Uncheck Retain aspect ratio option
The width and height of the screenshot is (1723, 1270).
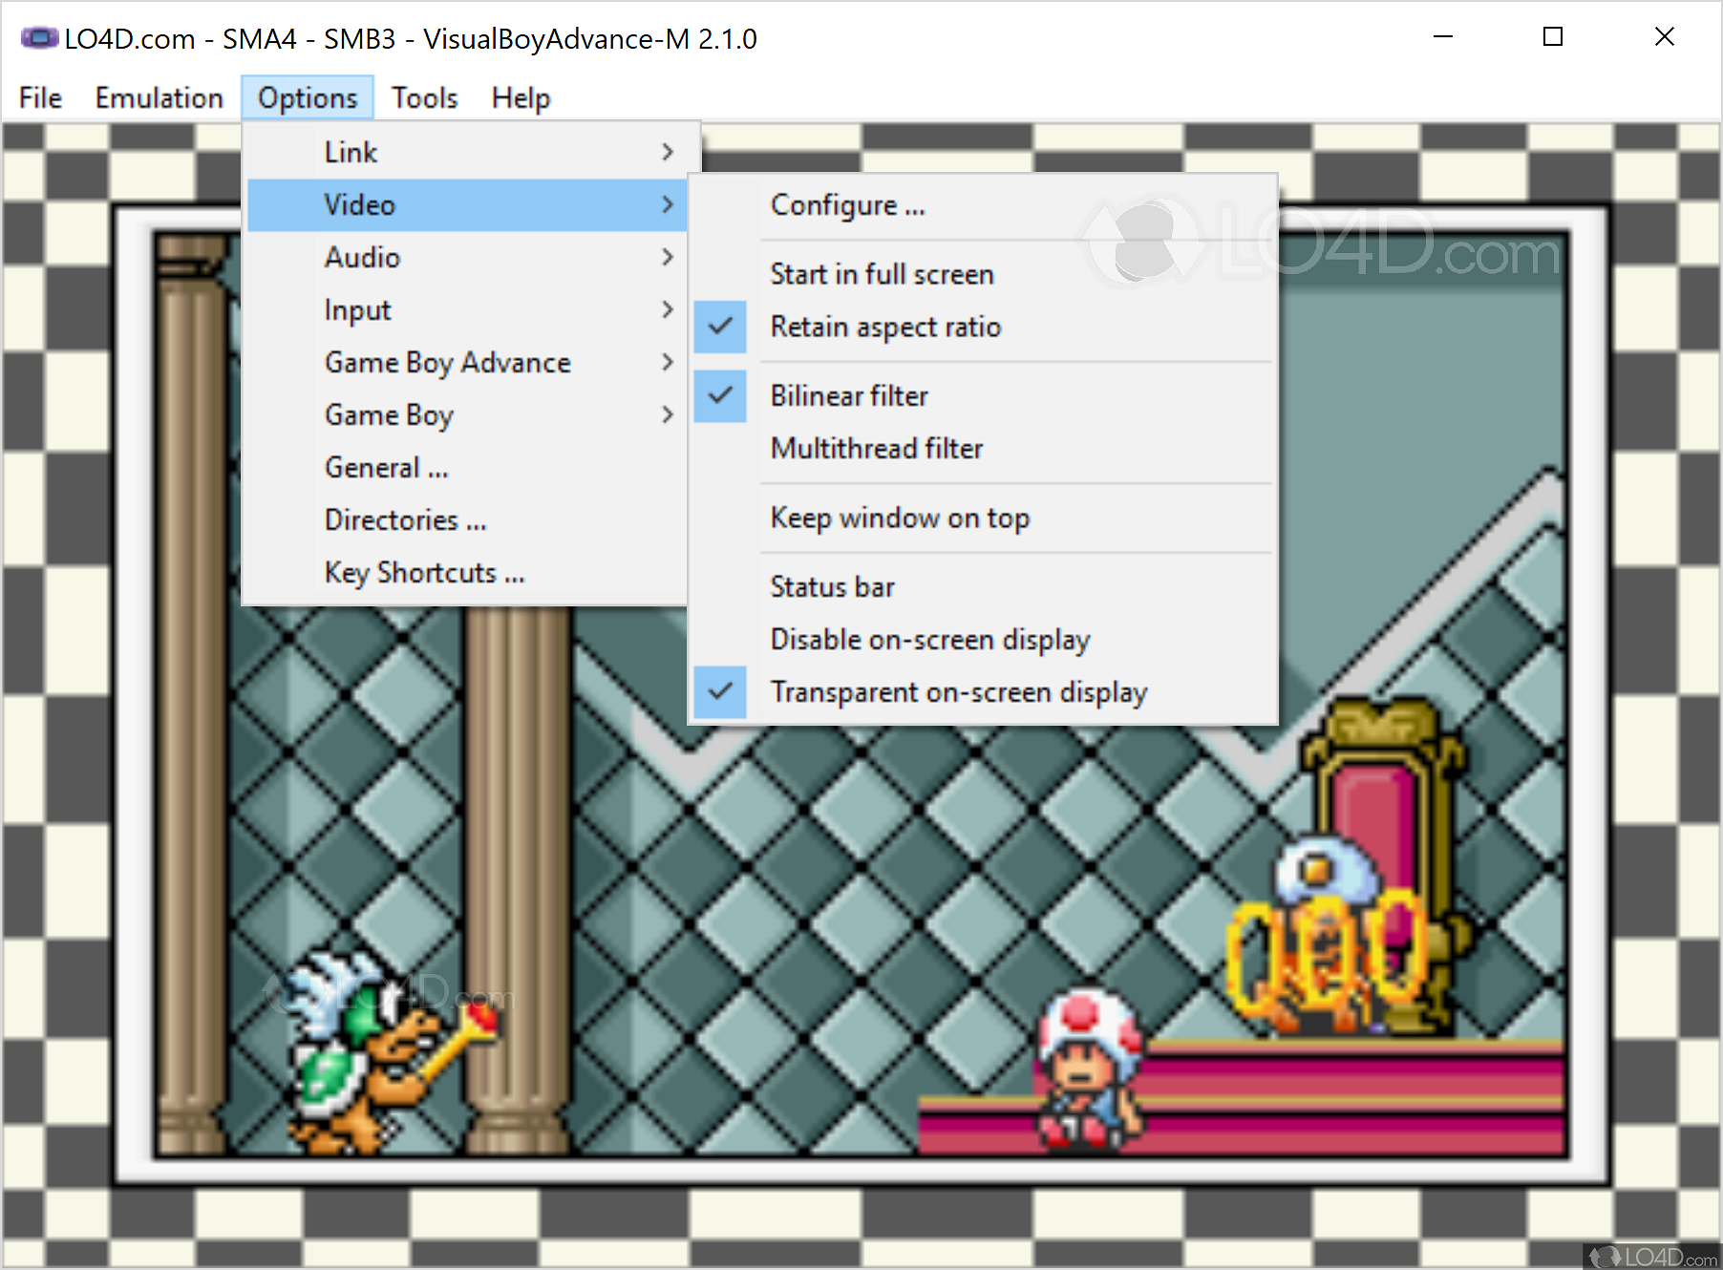click(x=884, y=328)
